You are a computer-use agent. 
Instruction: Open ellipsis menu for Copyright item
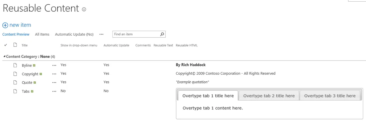[x=54, y=74]
